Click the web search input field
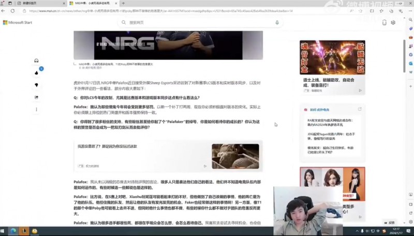 tap(201, 23)
